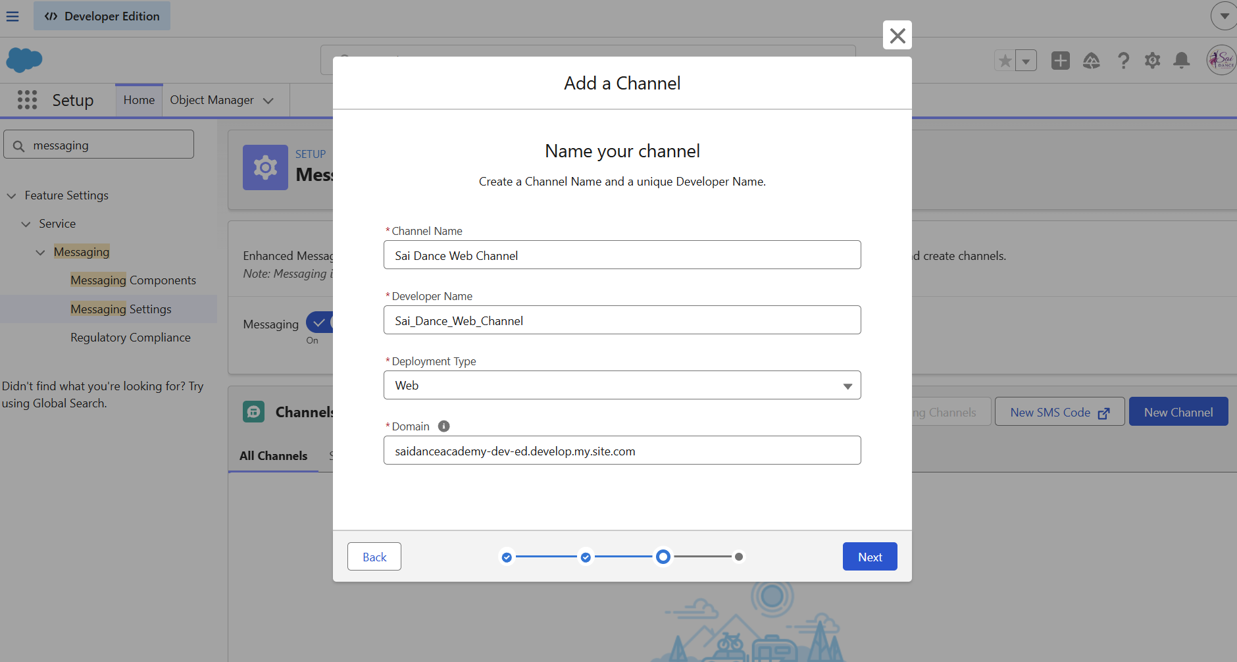Open the Sai Dance user avatar
This screenshot has width=1237, height=662.
(1222, 60)
